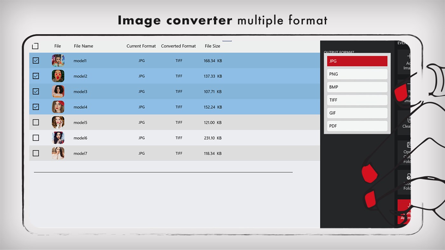Select PNG as output format
This screenshot has width=445, height=250.
click(x=357, y=74)
